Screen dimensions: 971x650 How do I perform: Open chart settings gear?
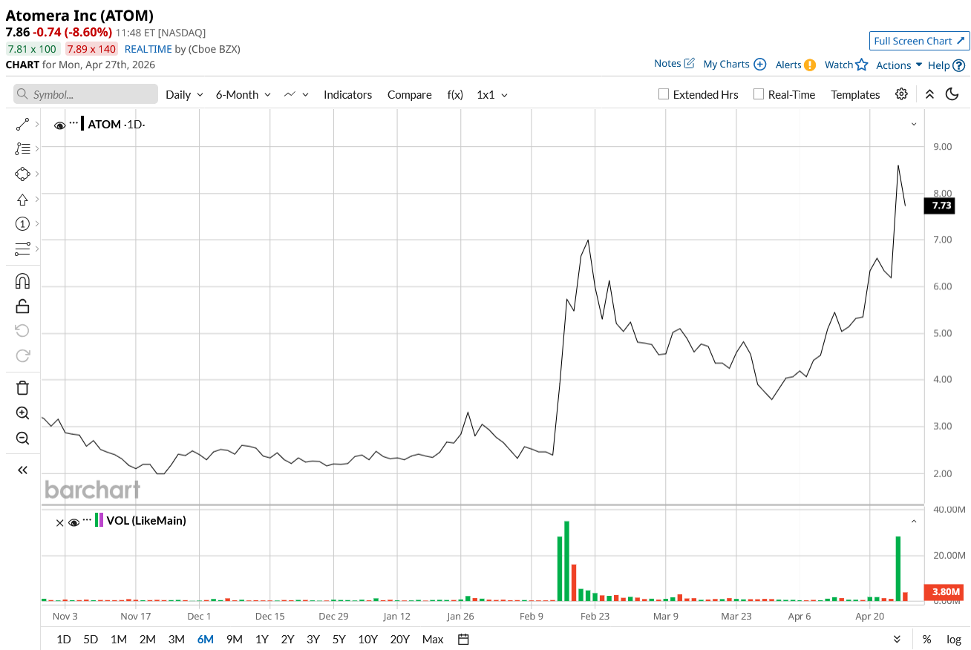[x=901, y=94]
